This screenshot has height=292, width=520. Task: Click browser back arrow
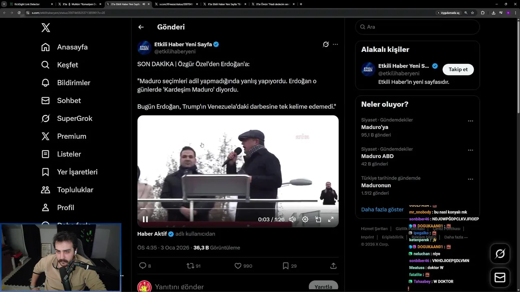(x=4, y=13)
